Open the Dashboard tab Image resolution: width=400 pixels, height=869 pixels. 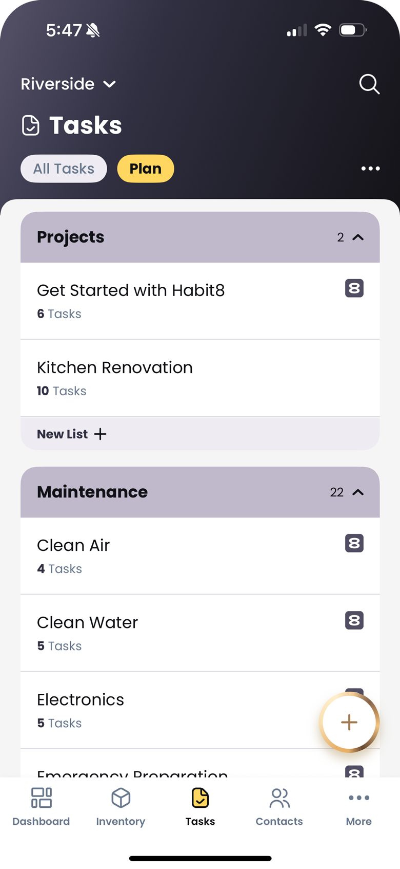(41, 806)
